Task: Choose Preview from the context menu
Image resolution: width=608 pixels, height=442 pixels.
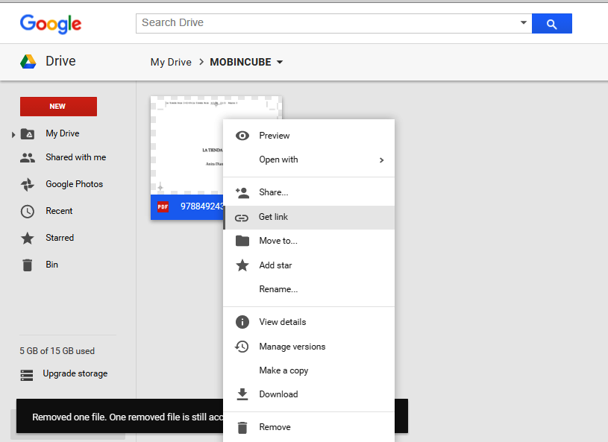Action: [x=309, y=136]
